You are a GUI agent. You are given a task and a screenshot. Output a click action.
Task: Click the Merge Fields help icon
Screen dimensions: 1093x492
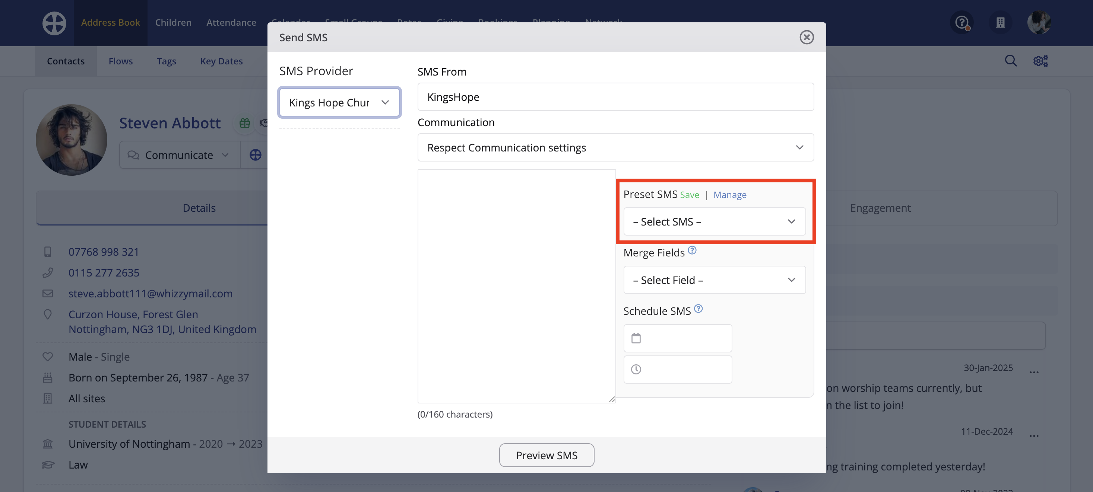click(x=692, y=250)
